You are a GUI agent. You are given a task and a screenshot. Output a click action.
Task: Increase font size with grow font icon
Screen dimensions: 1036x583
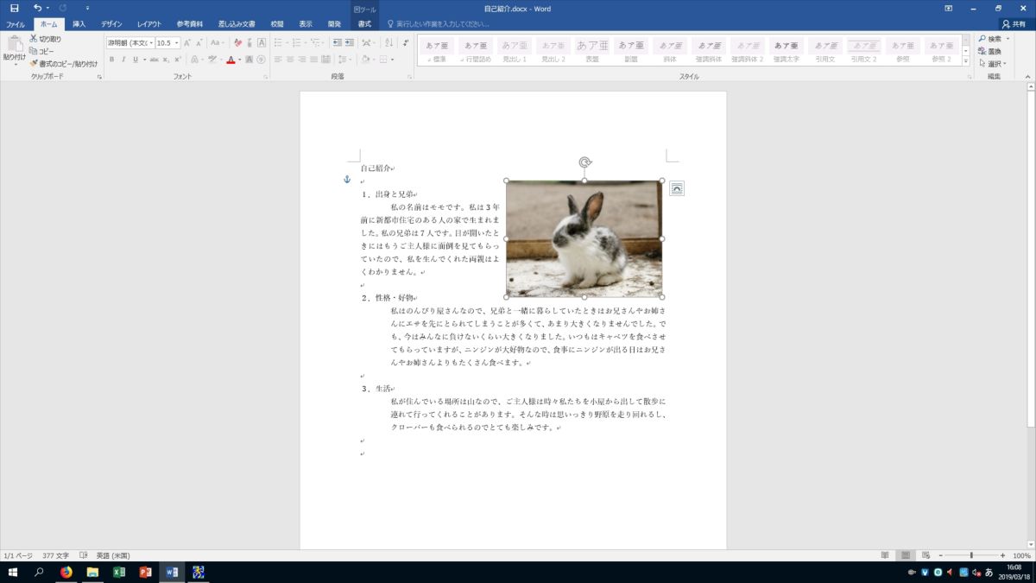pos(188,42)
